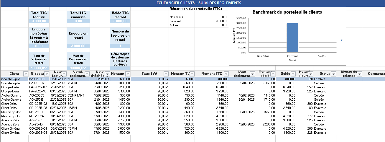Image resolution: width=385 pixels, height=142 pixels.
Task: Open the Solde column filter dropdown
Action: click(293, 74)
